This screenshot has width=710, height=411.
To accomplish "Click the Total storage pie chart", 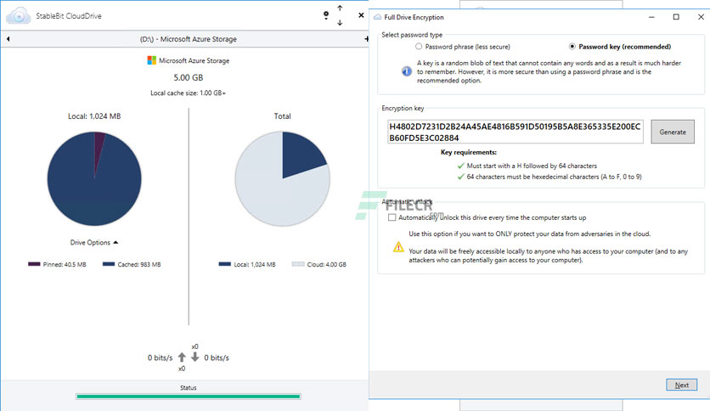I will pyautogui.click(x=283, y=179).
